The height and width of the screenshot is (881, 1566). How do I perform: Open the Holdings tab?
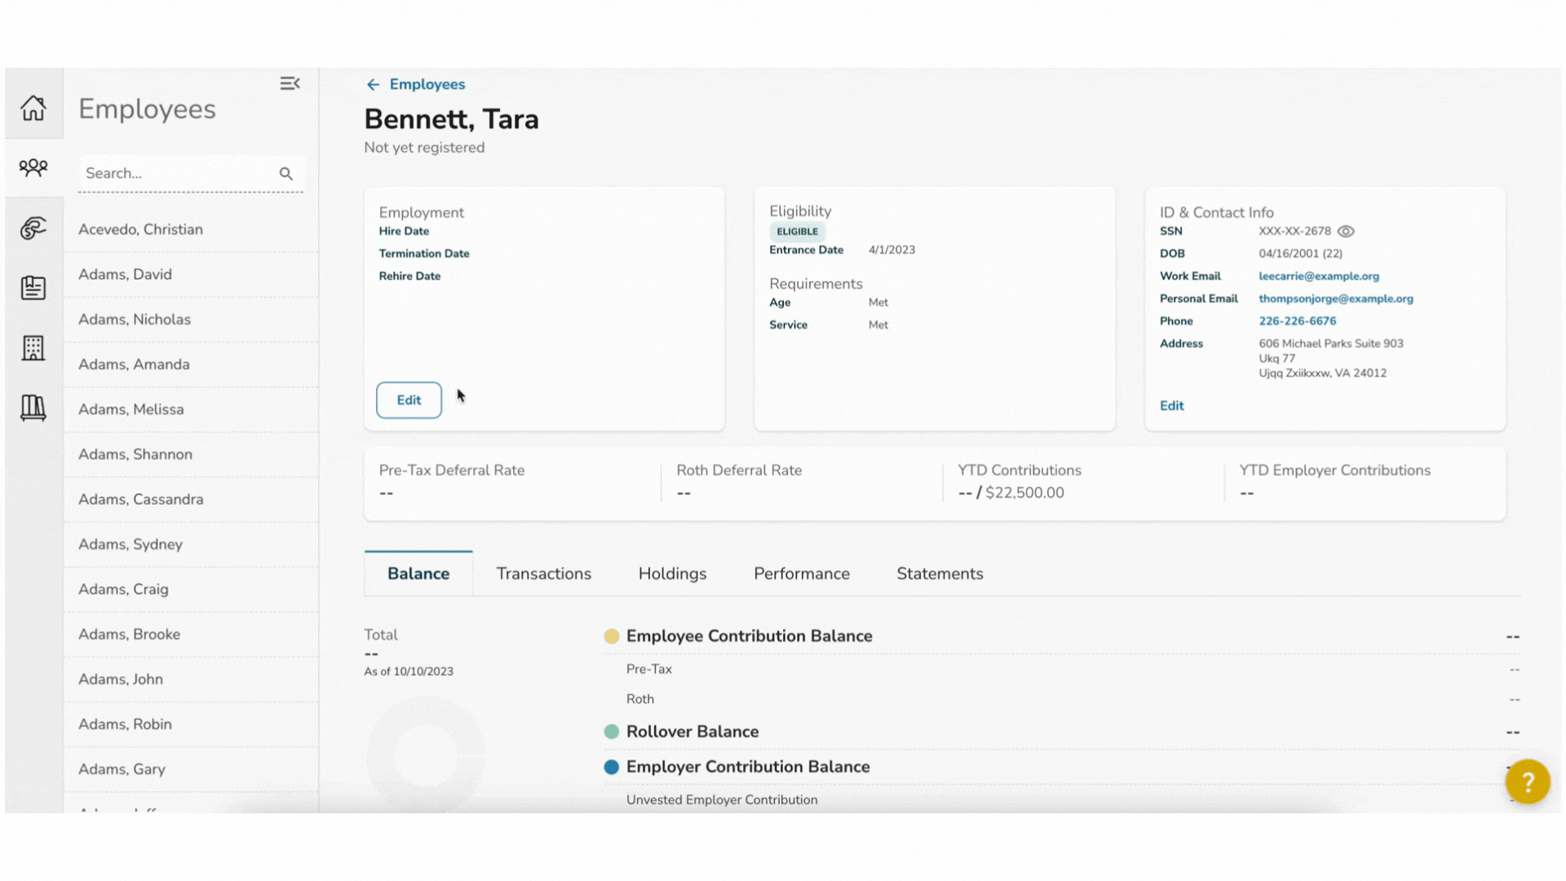click(672, 573)
